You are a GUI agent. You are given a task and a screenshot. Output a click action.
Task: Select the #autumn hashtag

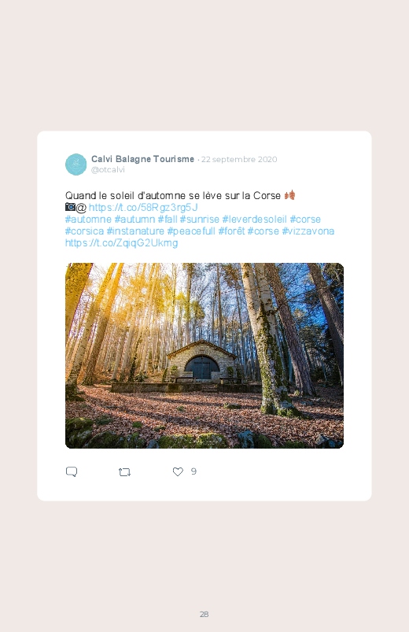[134, 220]
